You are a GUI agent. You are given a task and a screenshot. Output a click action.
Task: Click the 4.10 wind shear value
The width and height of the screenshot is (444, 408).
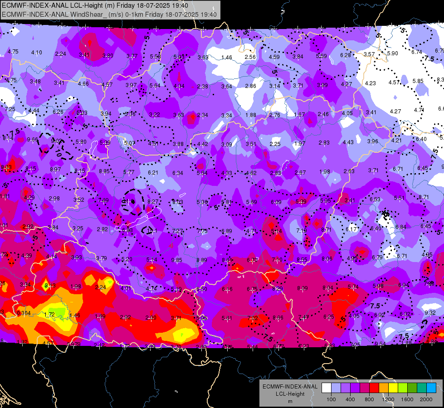point(37,53)
